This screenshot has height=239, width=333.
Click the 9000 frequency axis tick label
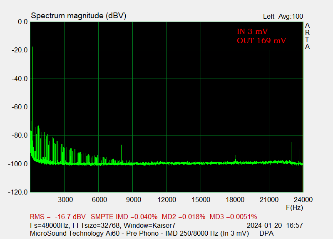(x=134, y=200)
